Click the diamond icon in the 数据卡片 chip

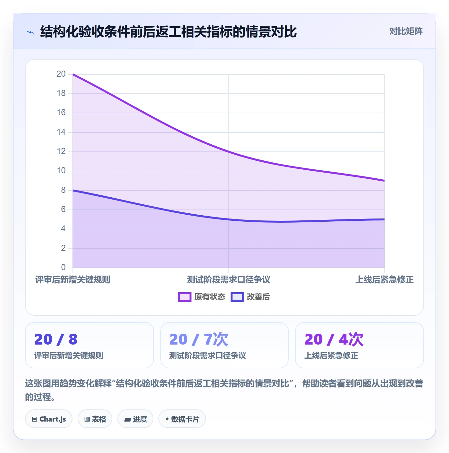click(x=167, y=419)
